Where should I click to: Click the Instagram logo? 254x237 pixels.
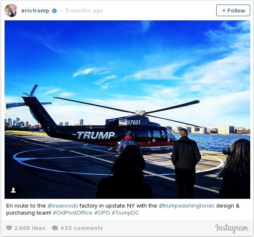click(x=232, y=228)
